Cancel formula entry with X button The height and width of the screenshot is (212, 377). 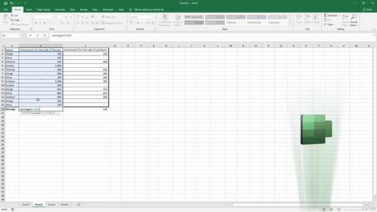pyautogui.click(x=30, y=35)
